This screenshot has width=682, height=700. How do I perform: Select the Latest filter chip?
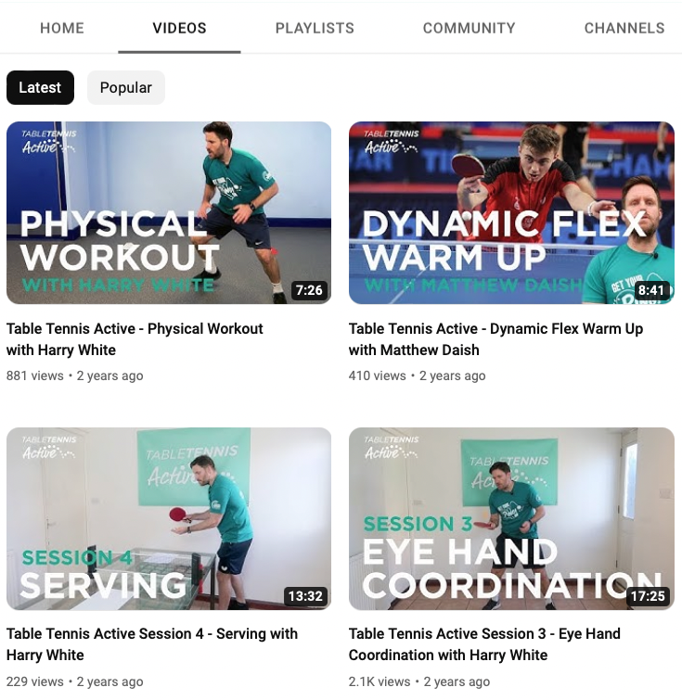40,87
